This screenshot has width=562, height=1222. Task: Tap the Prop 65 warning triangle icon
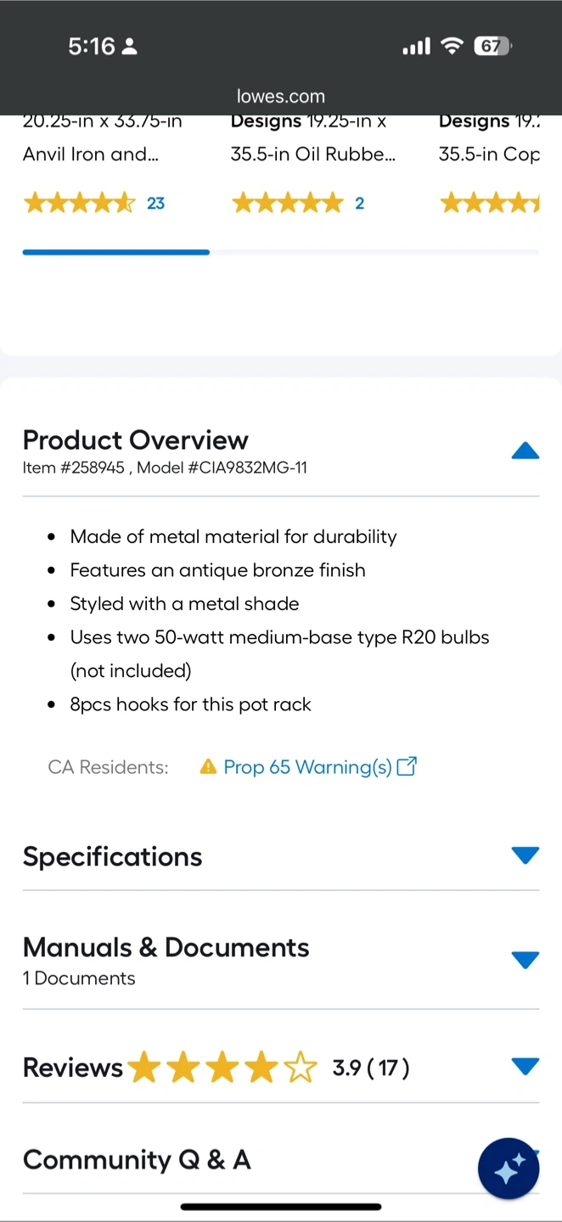208,767
